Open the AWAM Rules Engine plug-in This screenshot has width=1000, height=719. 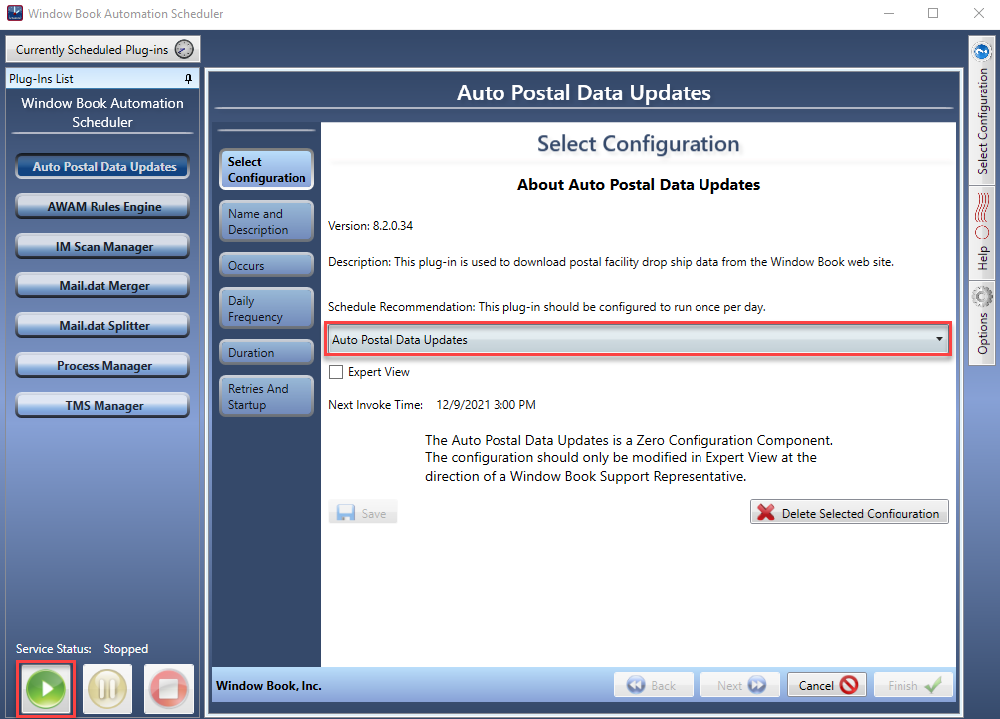[102, 207]
